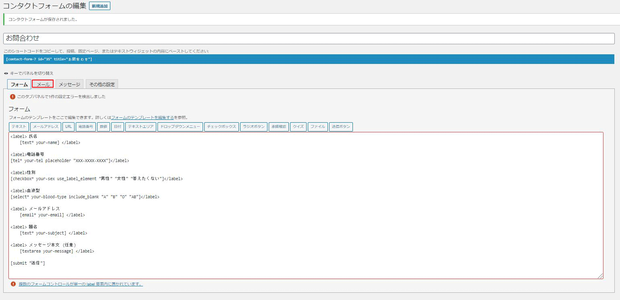Open the その他の設定 tab
The height and width of the screenshot is (300, 620).
102,84
